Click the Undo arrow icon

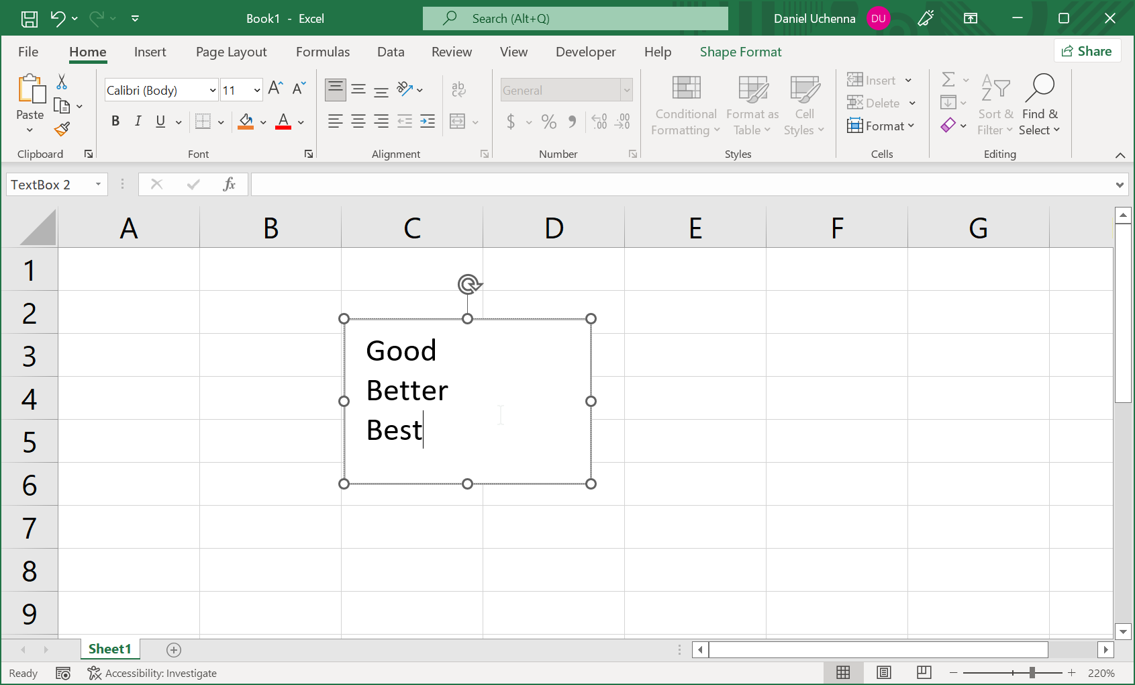point(58,19)
